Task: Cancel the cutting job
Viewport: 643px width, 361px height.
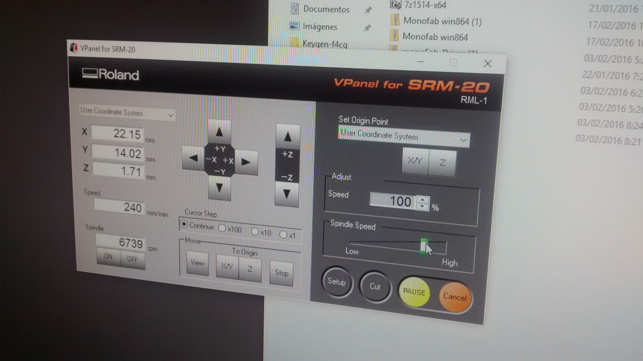Action: (x=455, y=297)
